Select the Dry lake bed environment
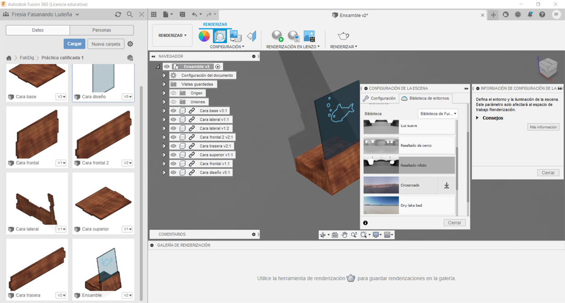565x303 pixels. [409, 205]
